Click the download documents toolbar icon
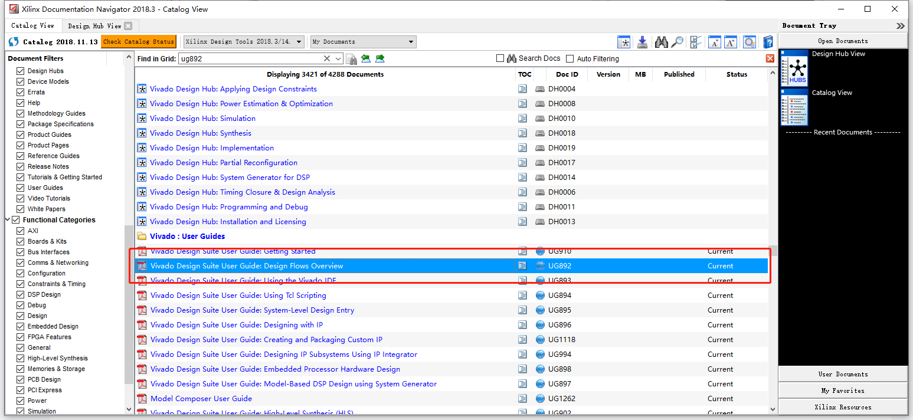 642,41
